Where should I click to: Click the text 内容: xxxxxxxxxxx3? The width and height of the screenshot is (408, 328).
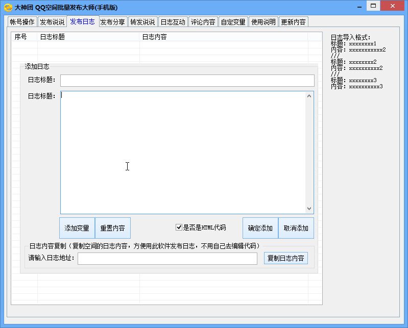point(357,87)
